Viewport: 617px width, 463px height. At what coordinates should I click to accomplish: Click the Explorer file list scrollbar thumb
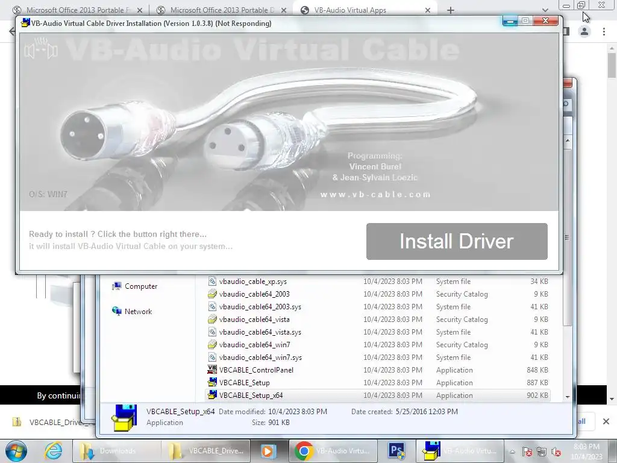[568, 236]
